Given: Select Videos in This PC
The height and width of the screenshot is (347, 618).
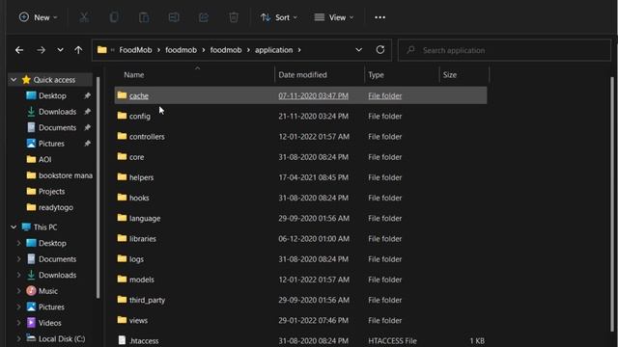Looking at the screenshot, I should (x=49, y=323).
